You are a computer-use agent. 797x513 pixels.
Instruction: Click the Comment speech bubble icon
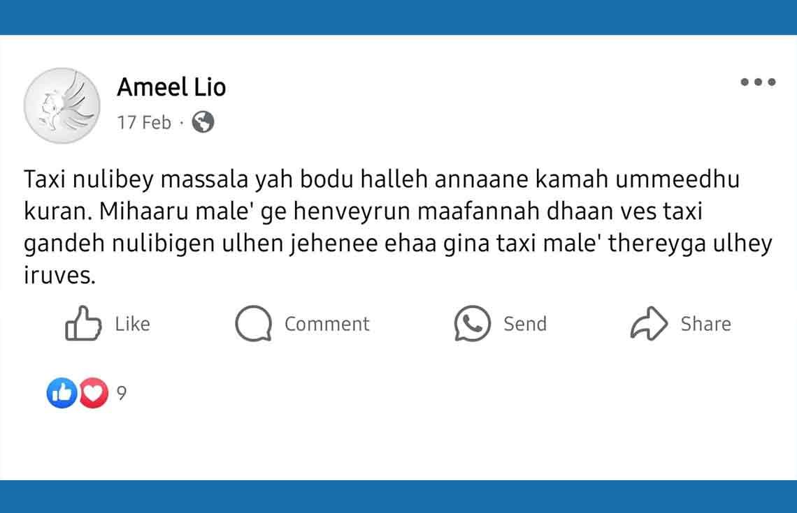click(252, 324)
